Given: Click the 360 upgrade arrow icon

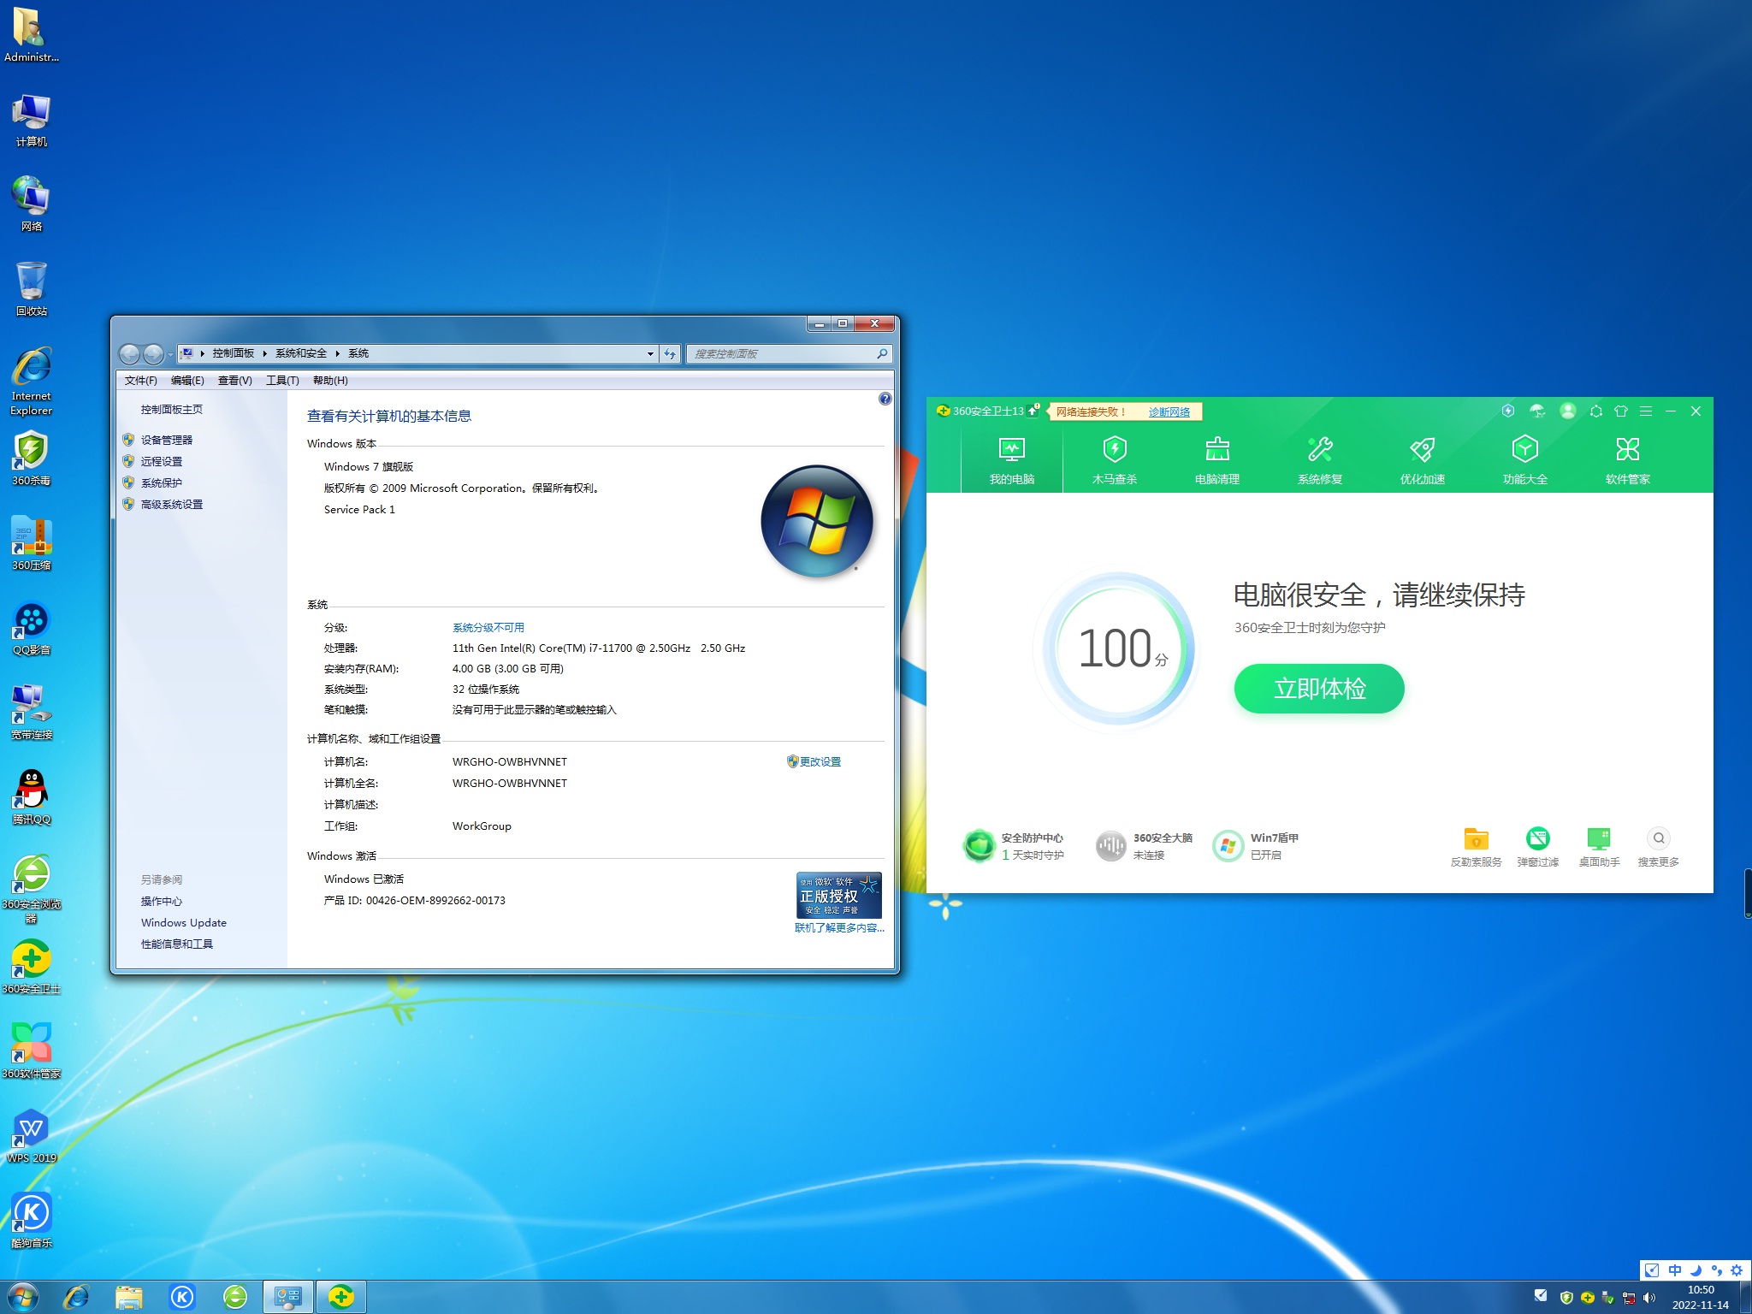Looking at the screenshot, I should [x=1033, y=411].
